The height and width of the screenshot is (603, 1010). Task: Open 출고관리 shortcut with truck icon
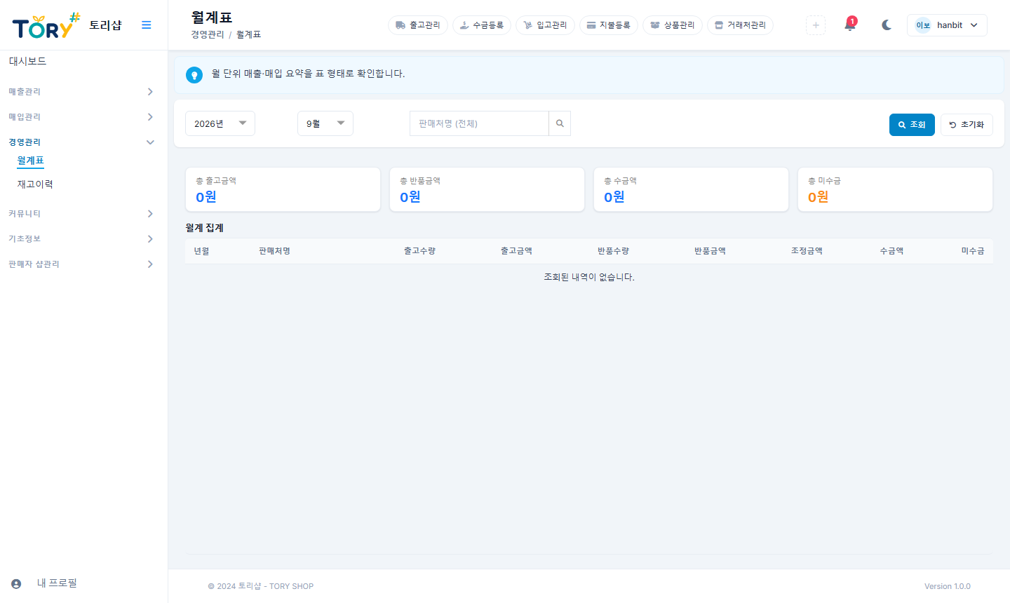tap(418, 25)
